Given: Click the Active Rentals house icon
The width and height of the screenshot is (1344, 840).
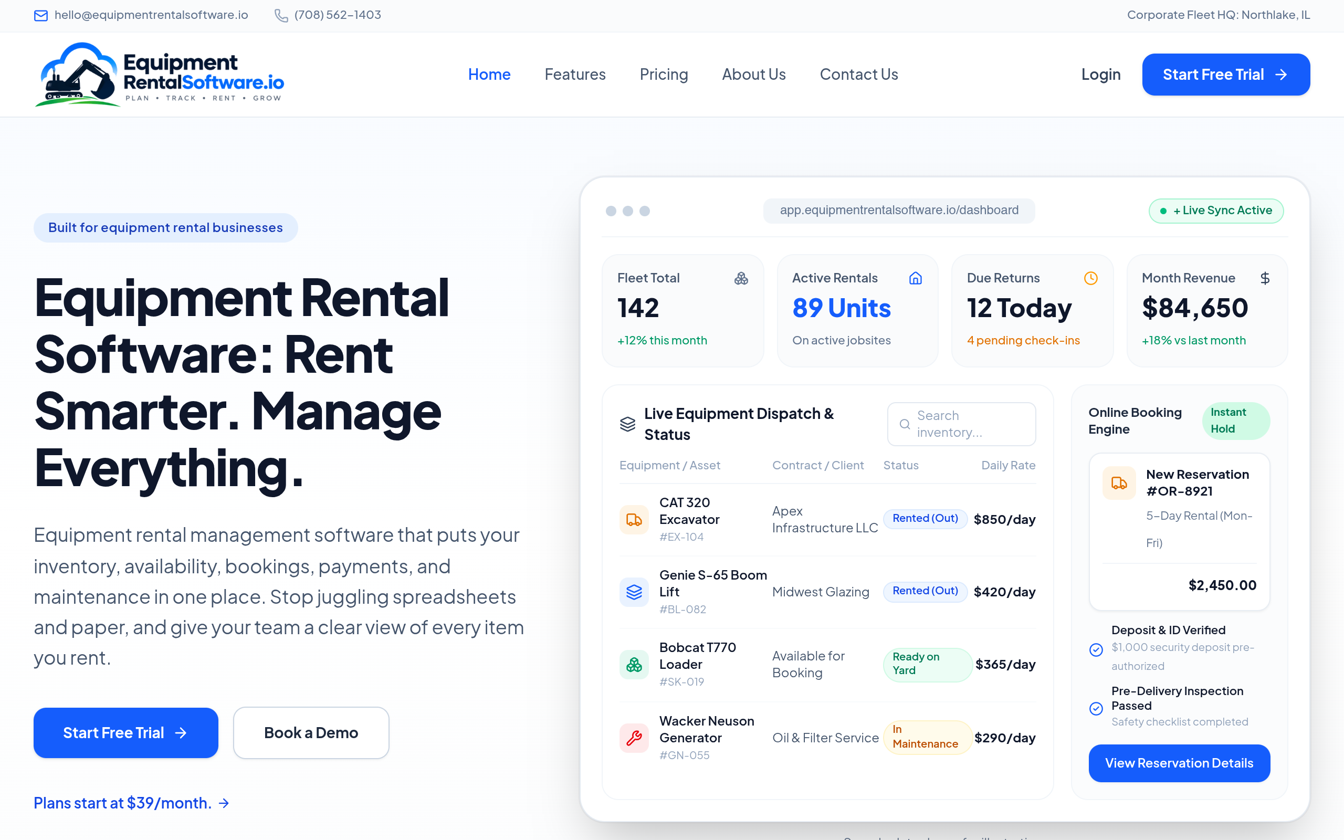Looking at the screenshot, I should click(x=916, y=278).
